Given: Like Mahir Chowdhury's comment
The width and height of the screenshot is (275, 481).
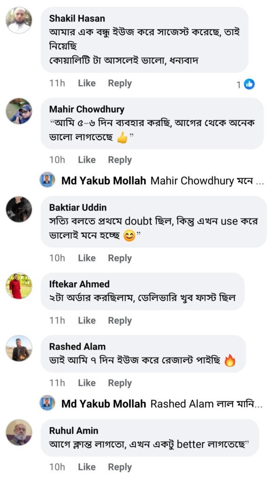Looking at the screenshot, I should coord(86,160).
